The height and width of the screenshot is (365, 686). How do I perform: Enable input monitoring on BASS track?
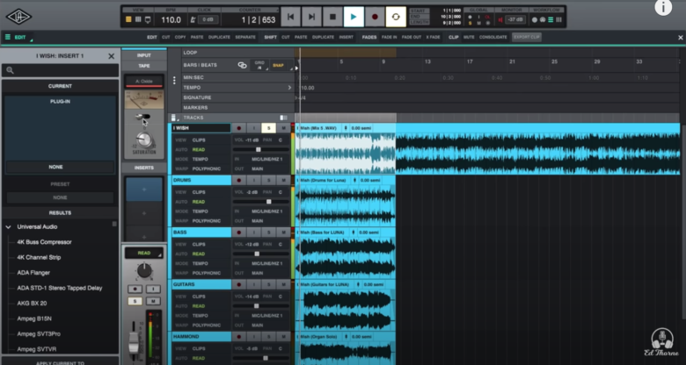coord(254,233)
